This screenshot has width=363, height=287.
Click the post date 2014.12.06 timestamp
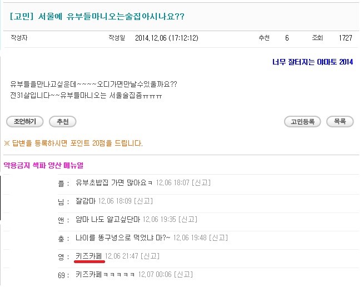(163, 38)
